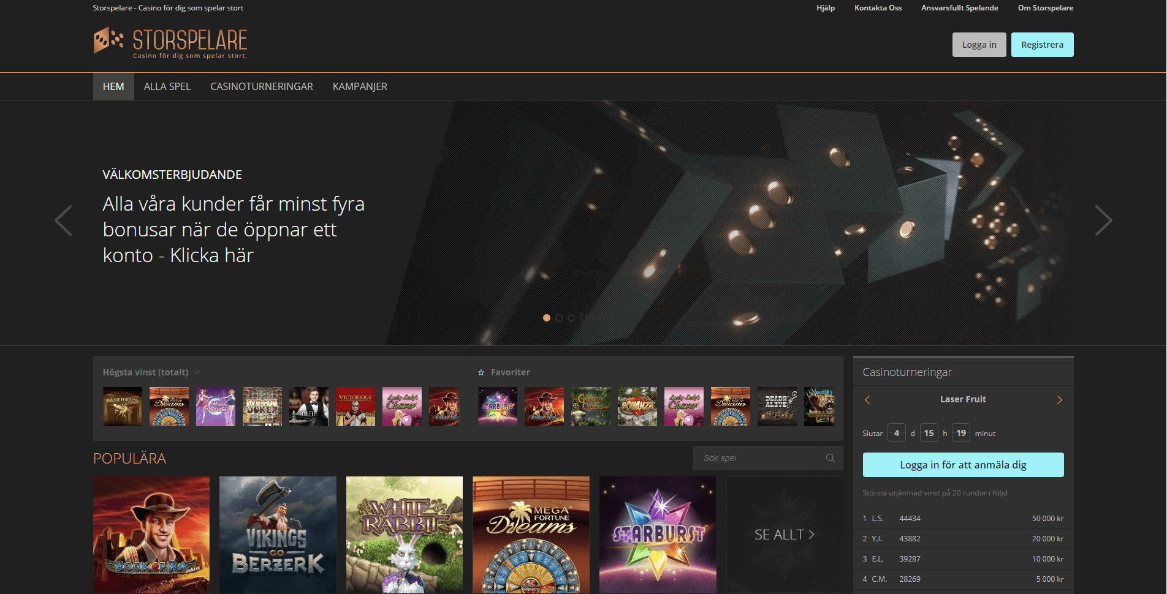The height and width of the screenshot is (594, 1167).
Task: Open Victorious game icon
Action: [355, 407]
